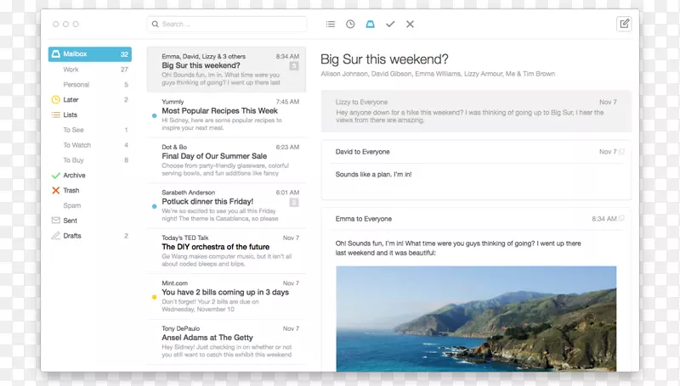Snooze message with the clock icon
This screenshot has height=386, width=680.
[x=350, y=25]
